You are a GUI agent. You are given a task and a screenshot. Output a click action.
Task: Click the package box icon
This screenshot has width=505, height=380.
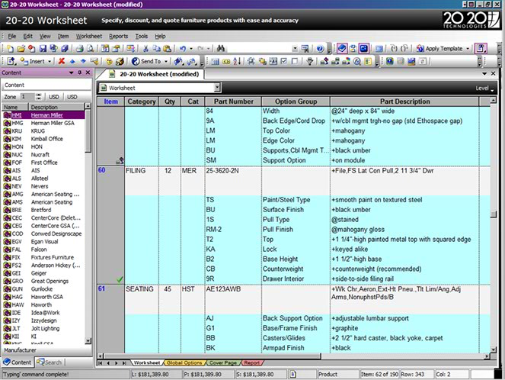click(120, 61)
